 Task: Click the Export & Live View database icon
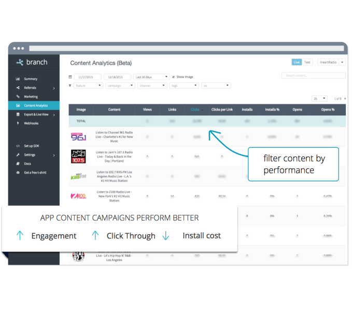click(x=18, y=115)
